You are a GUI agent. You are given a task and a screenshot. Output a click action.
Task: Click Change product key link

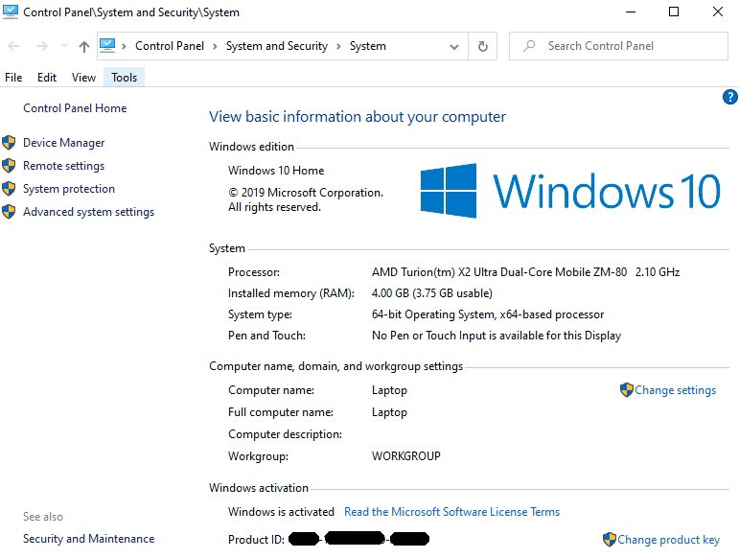point(668,539)
